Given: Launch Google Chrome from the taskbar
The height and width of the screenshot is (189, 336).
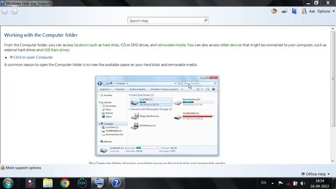Looking at the screenshot, I should [x=65, y=183].
